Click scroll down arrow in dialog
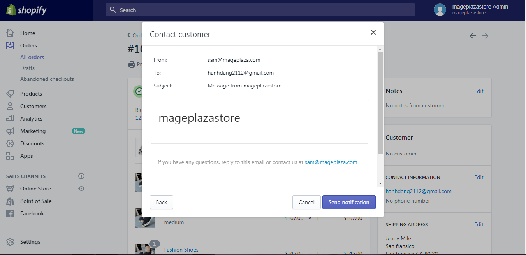Viewport: 526px width, 255px height. point(380,183)
